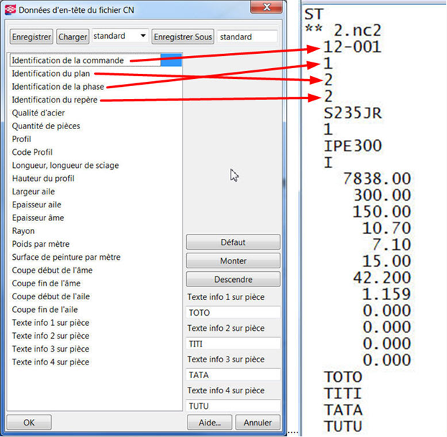This screenshot has height=437, width=447.
Task: Open the standard profile dropdown
Action: click(120, 36)
